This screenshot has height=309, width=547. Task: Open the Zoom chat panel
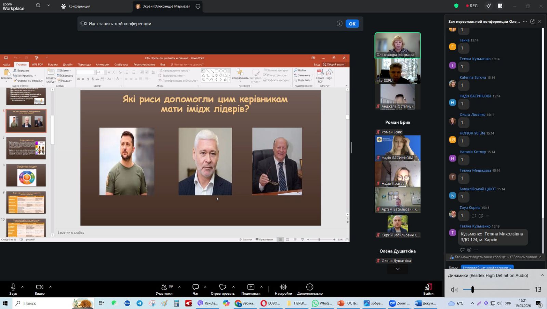point(196,289)
